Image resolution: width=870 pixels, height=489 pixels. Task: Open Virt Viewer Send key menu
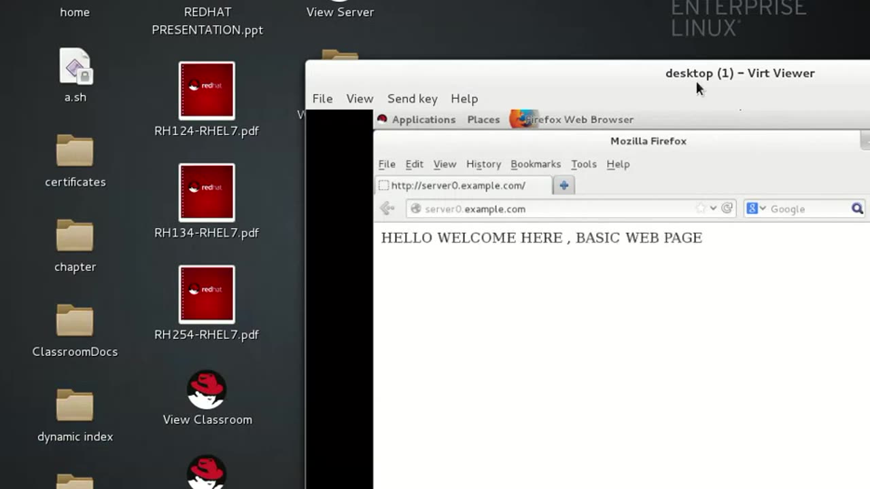(x=413, y=98)
